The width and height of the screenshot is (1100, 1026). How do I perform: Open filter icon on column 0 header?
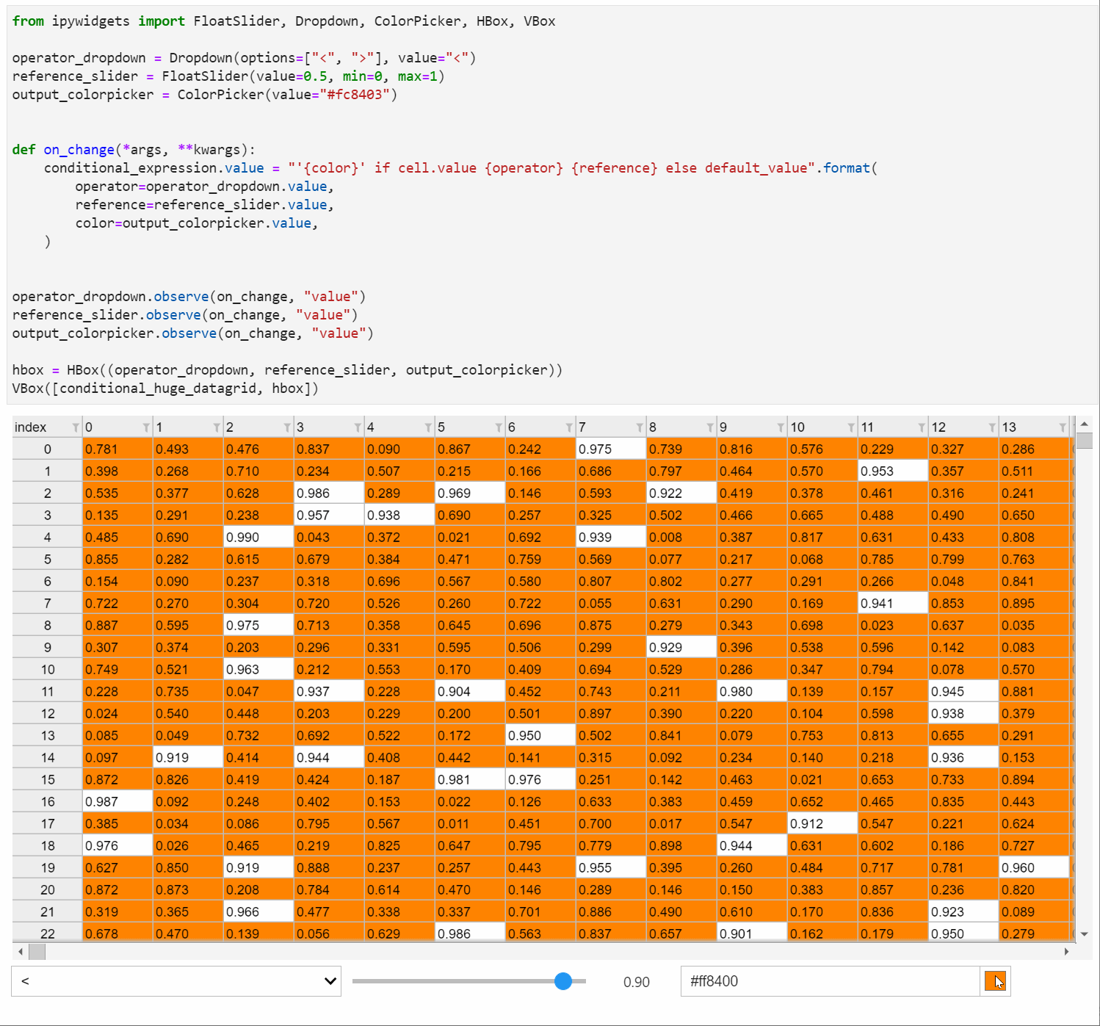point(145,427)
